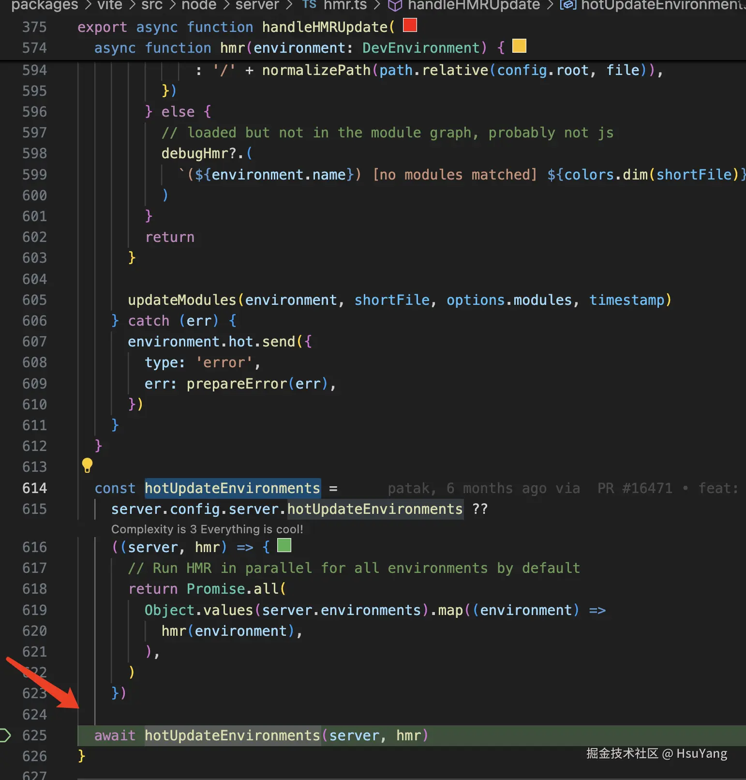Image resolution: width=746 pixels, height=780 pixels.
Task: Click the 'error' string on line 608
Action: 224,362
